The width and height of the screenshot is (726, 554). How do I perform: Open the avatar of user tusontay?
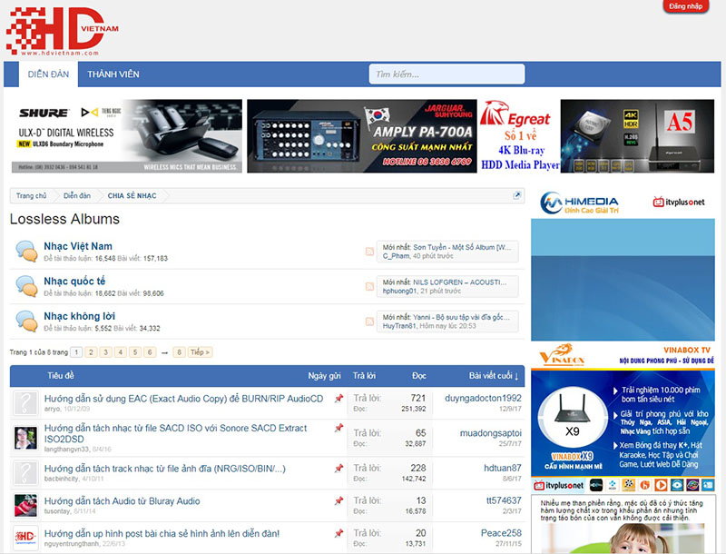coord(25,505)
